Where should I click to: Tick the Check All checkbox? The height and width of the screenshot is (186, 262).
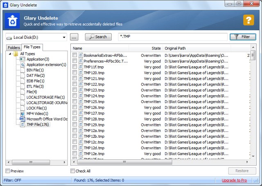72,171
